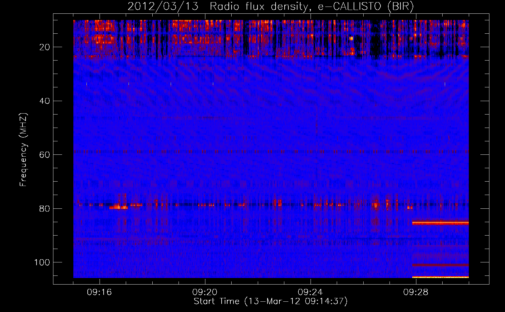
Task: Click the frequency tick label "80"
Action: tap(45, 209)
